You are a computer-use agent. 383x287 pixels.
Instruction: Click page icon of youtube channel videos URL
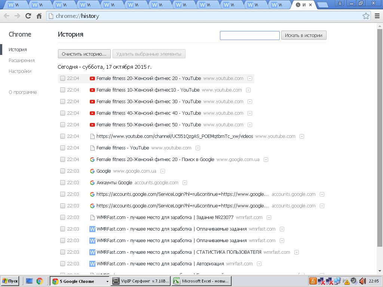(x=92, y=136)
